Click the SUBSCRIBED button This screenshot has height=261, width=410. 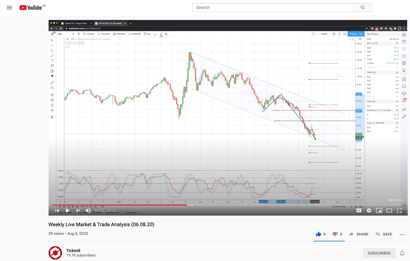(379, 253)
